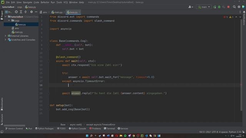The image size is (246, 138).
Task: Click Expand All in Project panel
Action: pos(21,12)
